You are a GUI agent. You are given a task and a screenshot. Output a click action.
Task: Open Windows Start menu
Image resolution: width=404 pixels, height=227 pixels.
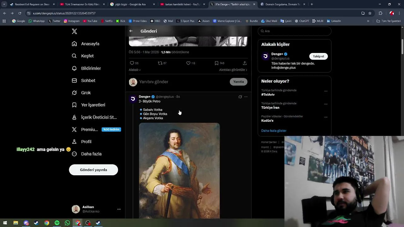[5, 223]
